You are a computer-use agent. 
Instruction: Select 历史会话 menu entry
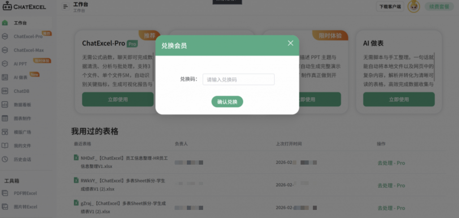[x=22, y=159]
